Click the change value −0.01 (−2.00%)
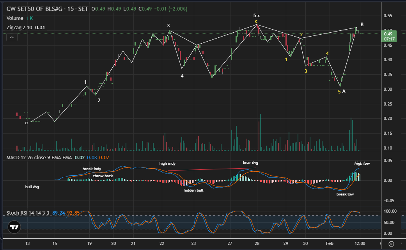 tap(171, 9)
